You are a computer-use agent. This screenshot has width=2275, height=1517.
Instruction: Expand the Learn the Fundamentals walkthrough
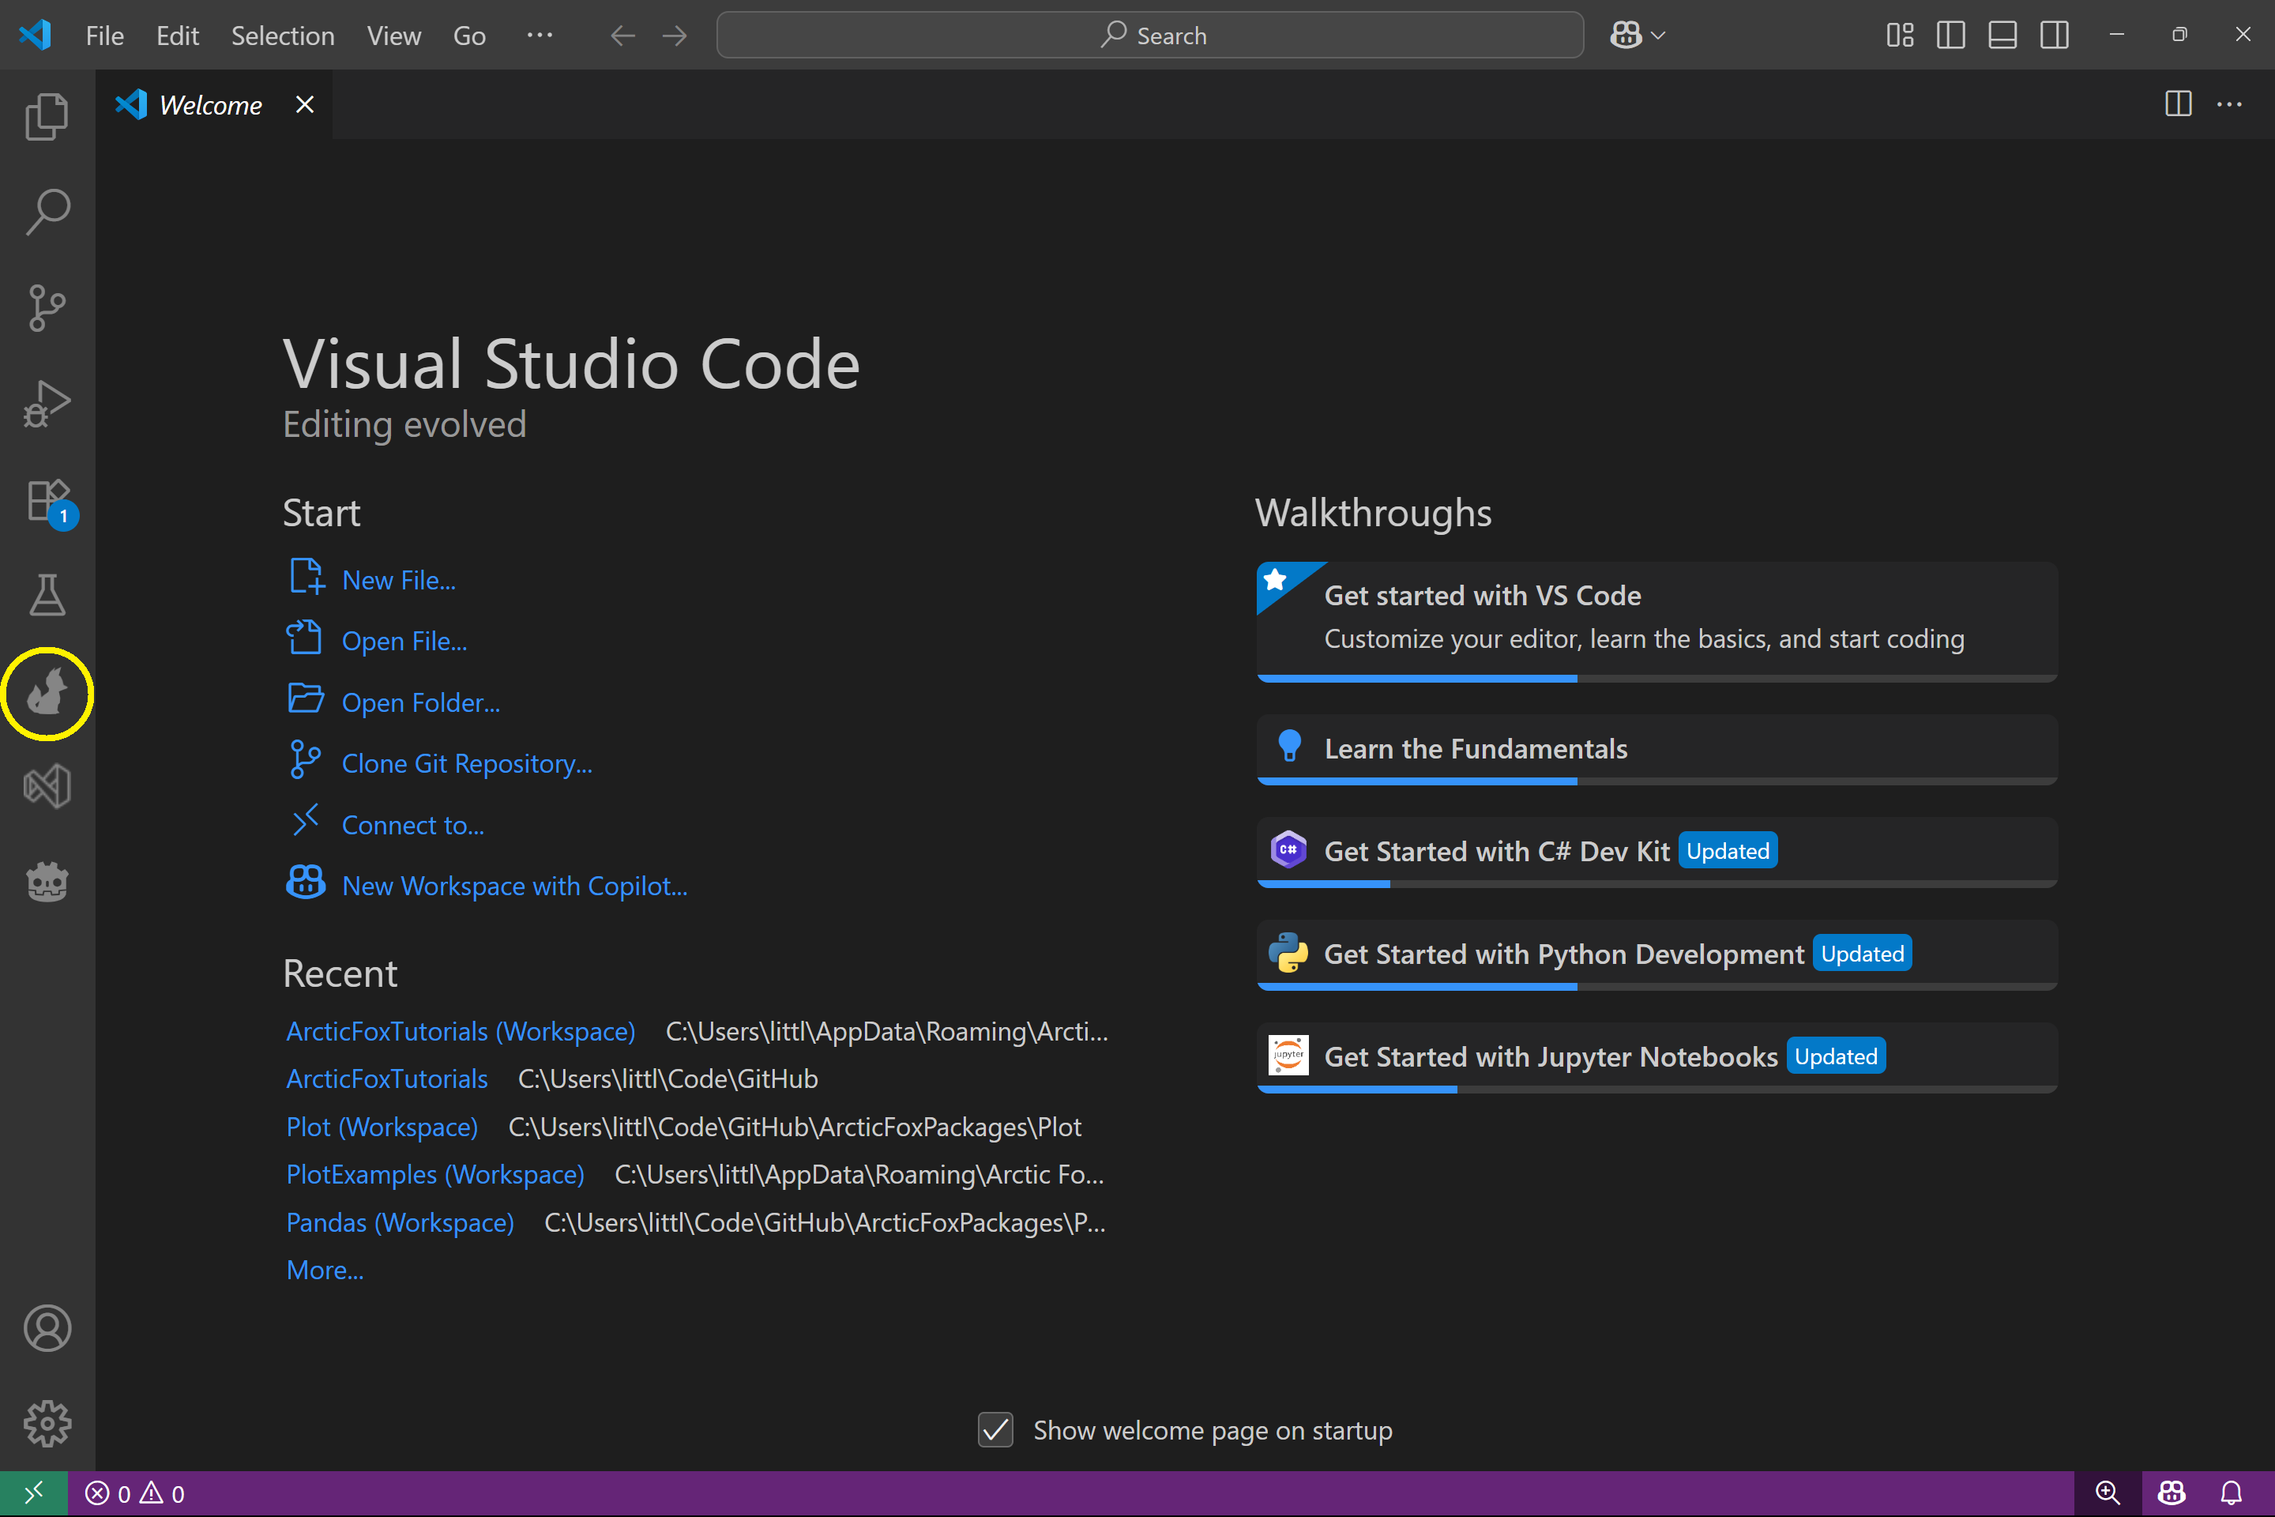1656,750
